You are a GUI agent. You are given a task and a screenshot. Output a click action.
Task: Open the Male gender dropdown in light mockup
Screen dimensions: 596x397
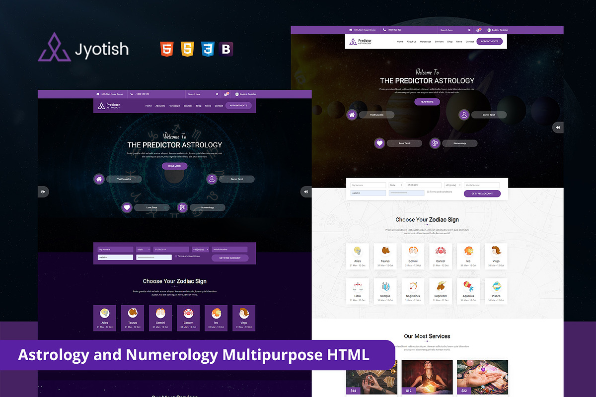coord(396,185)
